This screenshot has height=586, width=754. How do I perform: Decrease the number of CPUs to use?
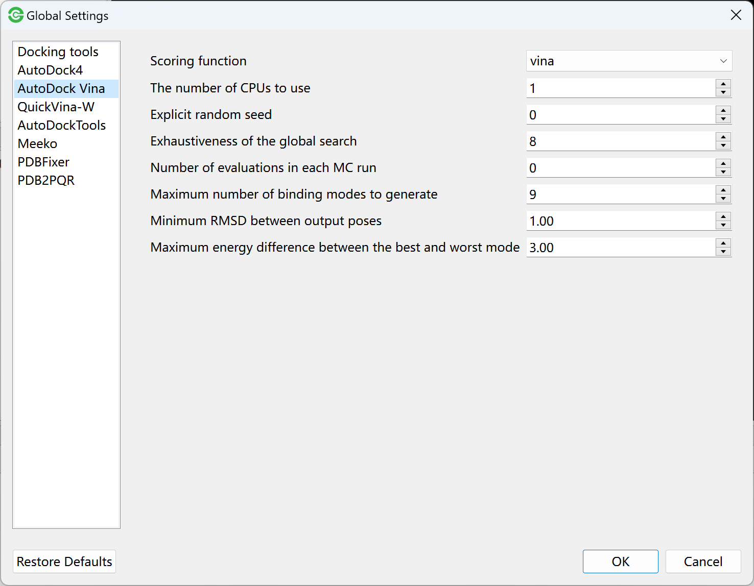pos(723,92)
